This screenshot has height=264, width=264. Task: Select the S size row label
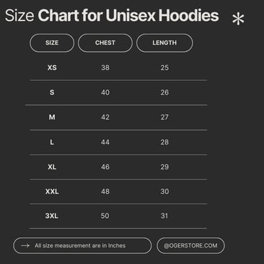click(52, 92)
